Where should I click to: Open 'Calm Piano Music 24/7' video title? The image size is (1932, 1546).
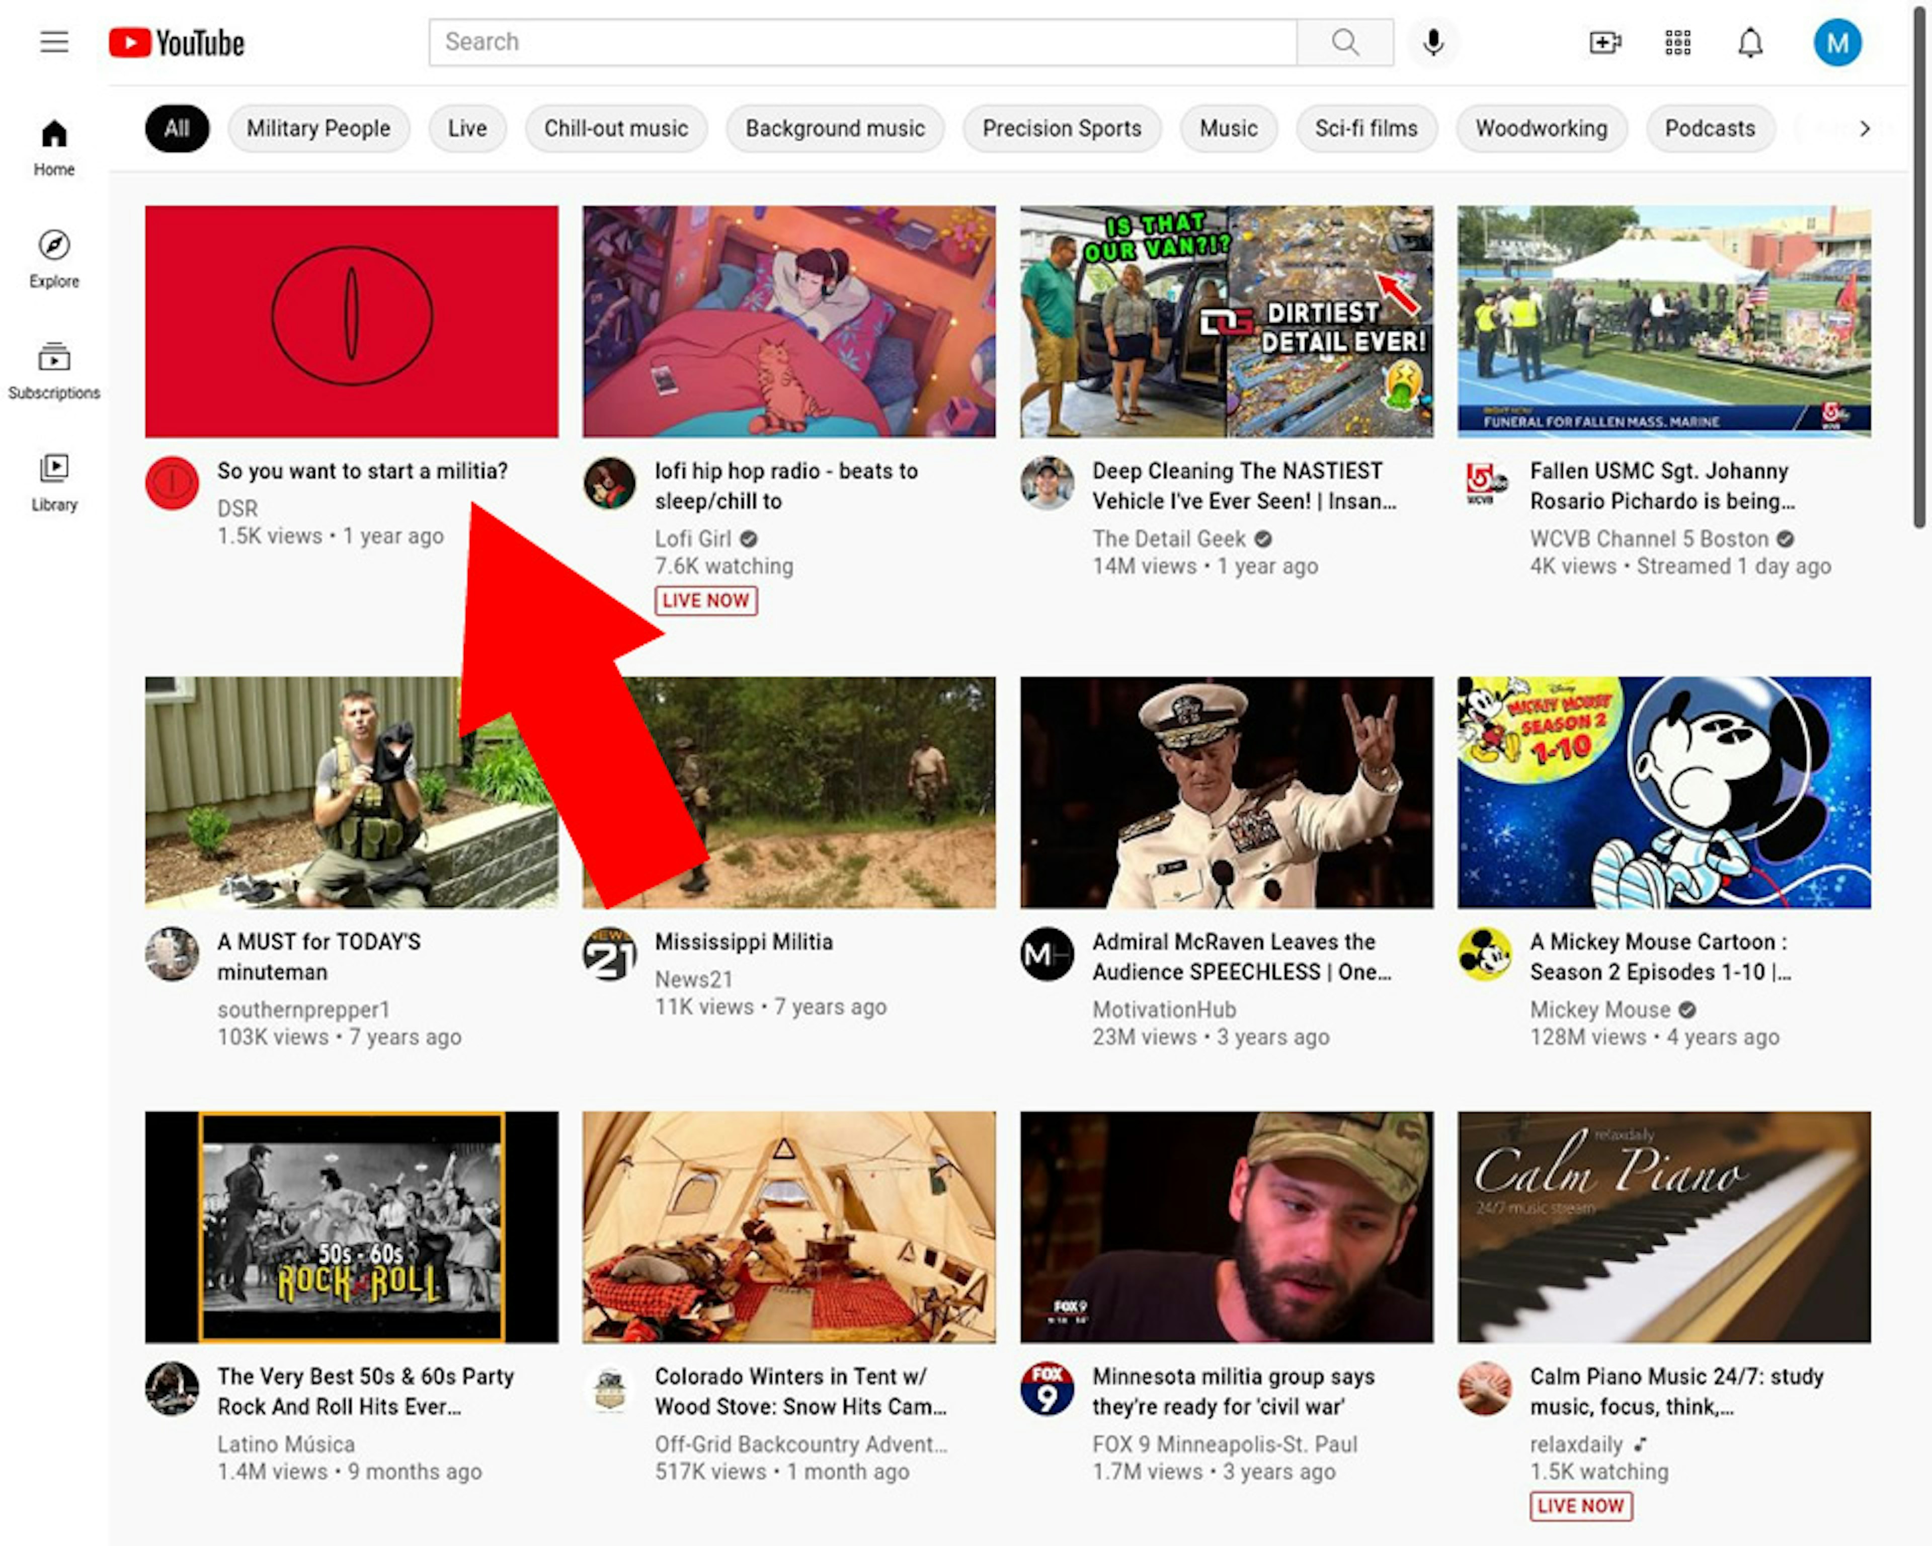click(x=1676, y=1391)
